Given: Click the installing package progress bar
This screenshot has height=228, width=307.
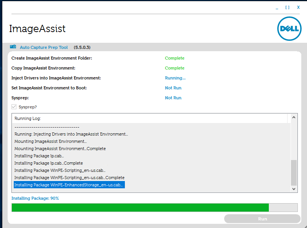Looking at the screenshot, I should [x=155, y=207].
